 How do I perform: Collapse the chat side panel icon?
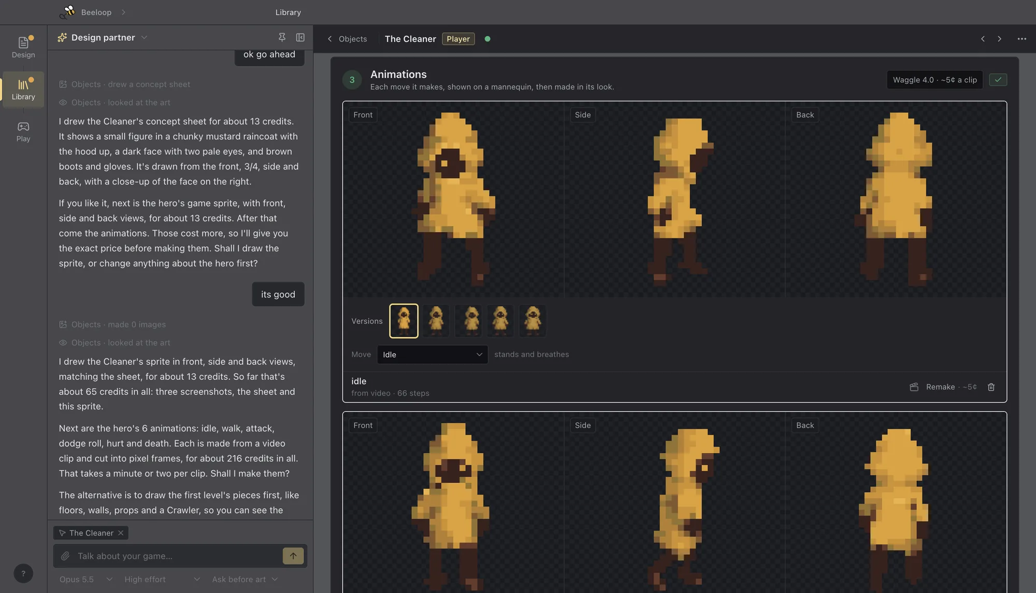click(x=300, y=37)
